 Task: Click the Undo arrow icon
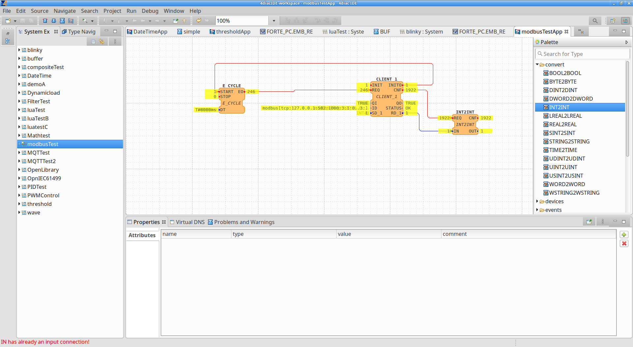[199, 21]
